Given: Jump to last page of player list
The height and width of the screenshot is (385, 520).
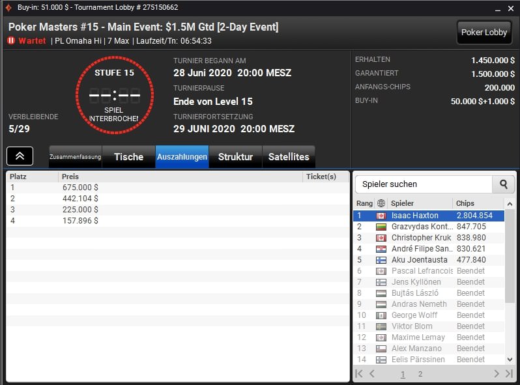Looking at the screenshot, I should point(509,374).
